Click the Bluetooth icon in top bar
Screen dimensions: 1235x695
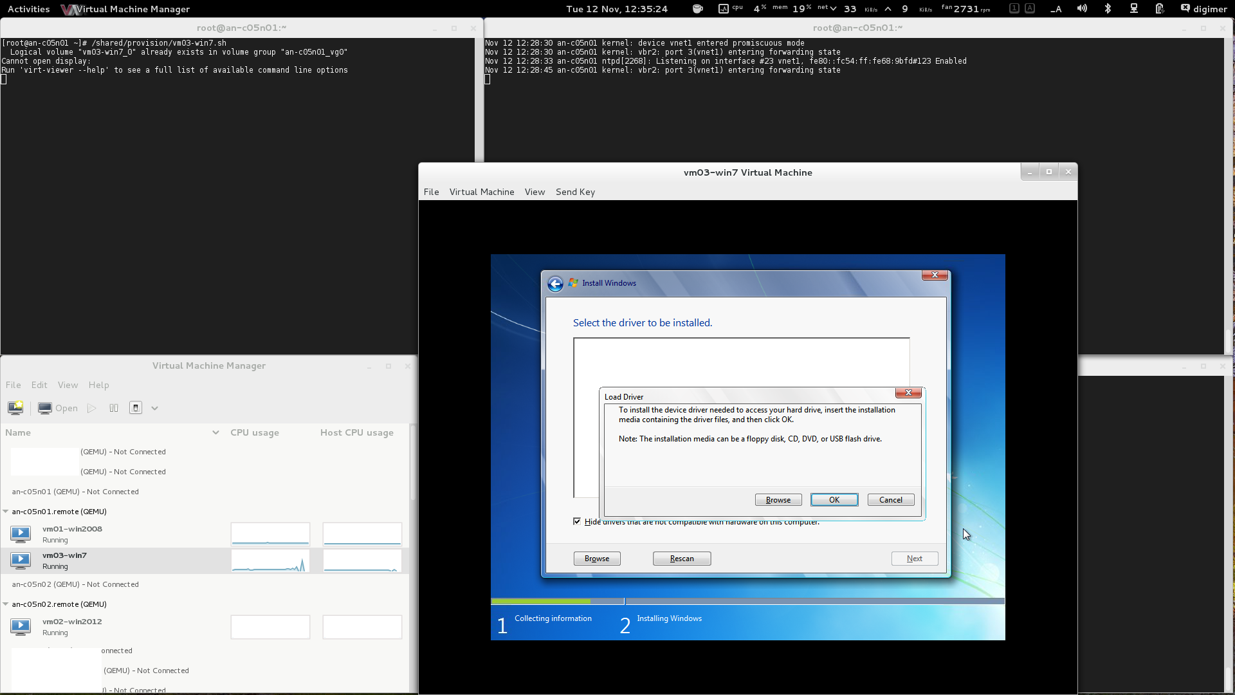pos(1108,9)
